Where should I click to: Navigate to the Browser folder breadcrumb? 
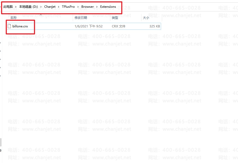tap(88, 7)
